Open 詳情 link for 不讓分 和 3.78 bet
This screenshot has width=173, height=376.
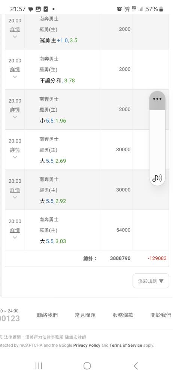(x=15, y=70)
